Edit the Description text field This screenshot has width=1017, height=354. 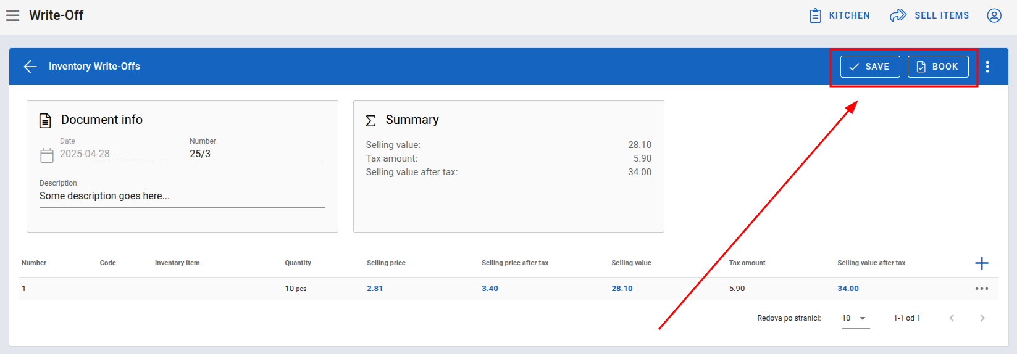(x=182, y=196)
